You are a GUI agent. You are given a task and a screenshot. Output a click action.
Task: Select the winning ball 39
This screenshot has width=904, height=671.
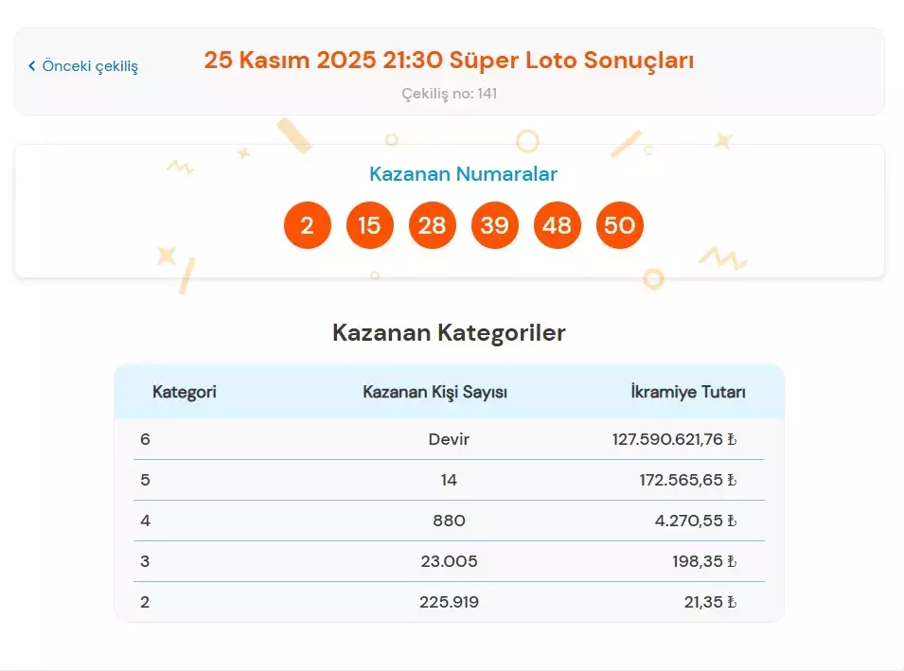click(x=494, y=224)
